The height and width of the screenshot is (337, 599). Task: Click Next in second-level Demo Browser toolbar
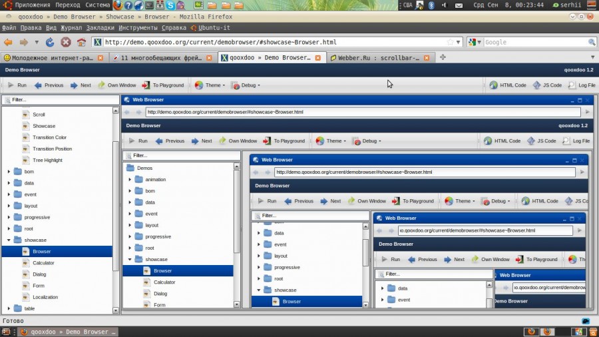pos(202,141)
